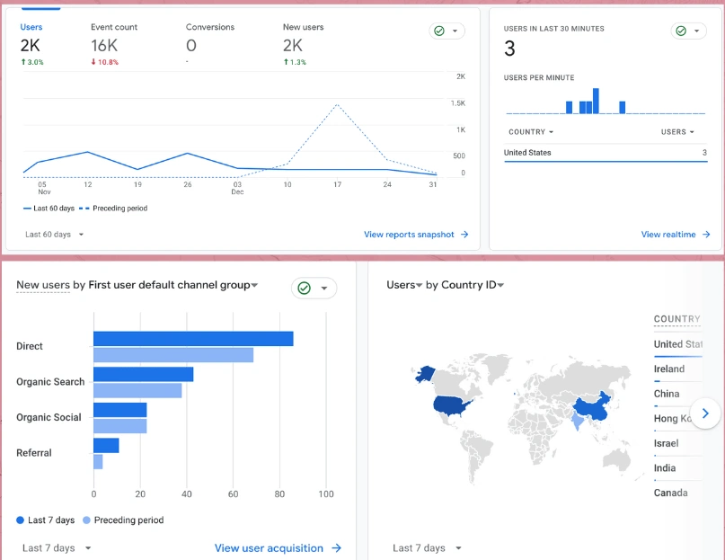Click the next arrow on country map card
Screen dimensions: 725x560
point(705,413)
